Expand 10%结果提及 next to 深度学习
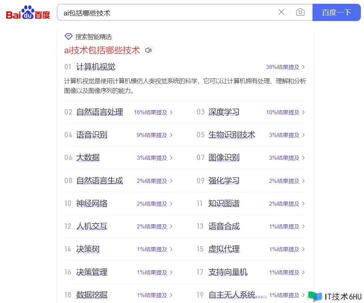364x303 pixels. coord(285,112)
